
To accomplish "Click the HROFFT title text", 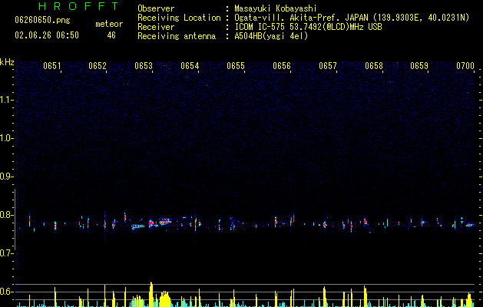I will pos(79,6).
